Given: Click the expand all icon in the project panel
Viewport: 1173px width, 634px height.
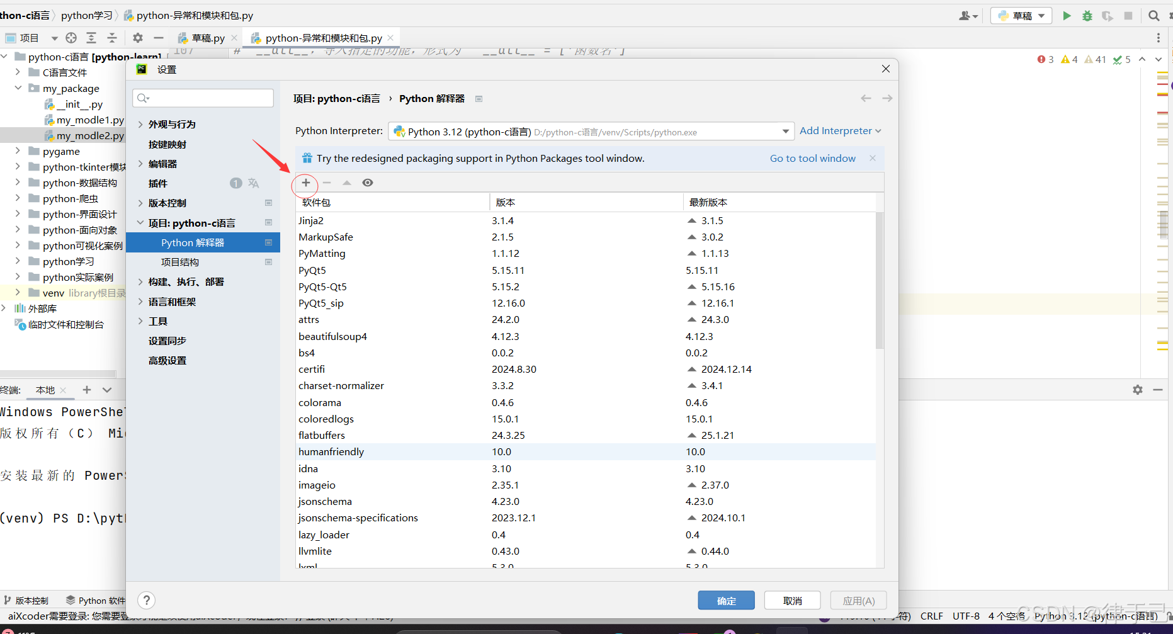Looking at the screenshot, I should (91, 38).
